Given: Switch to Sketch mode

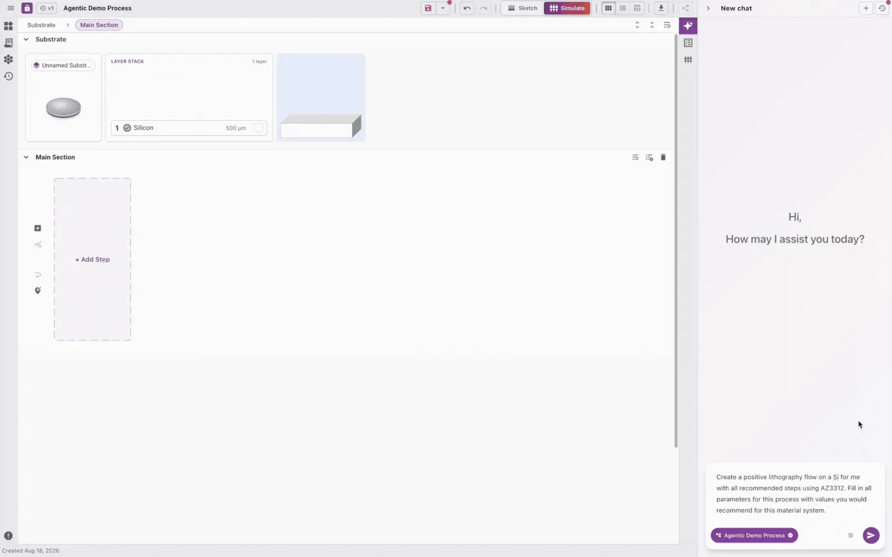Looking at the screenshot, I should [522, 8].
